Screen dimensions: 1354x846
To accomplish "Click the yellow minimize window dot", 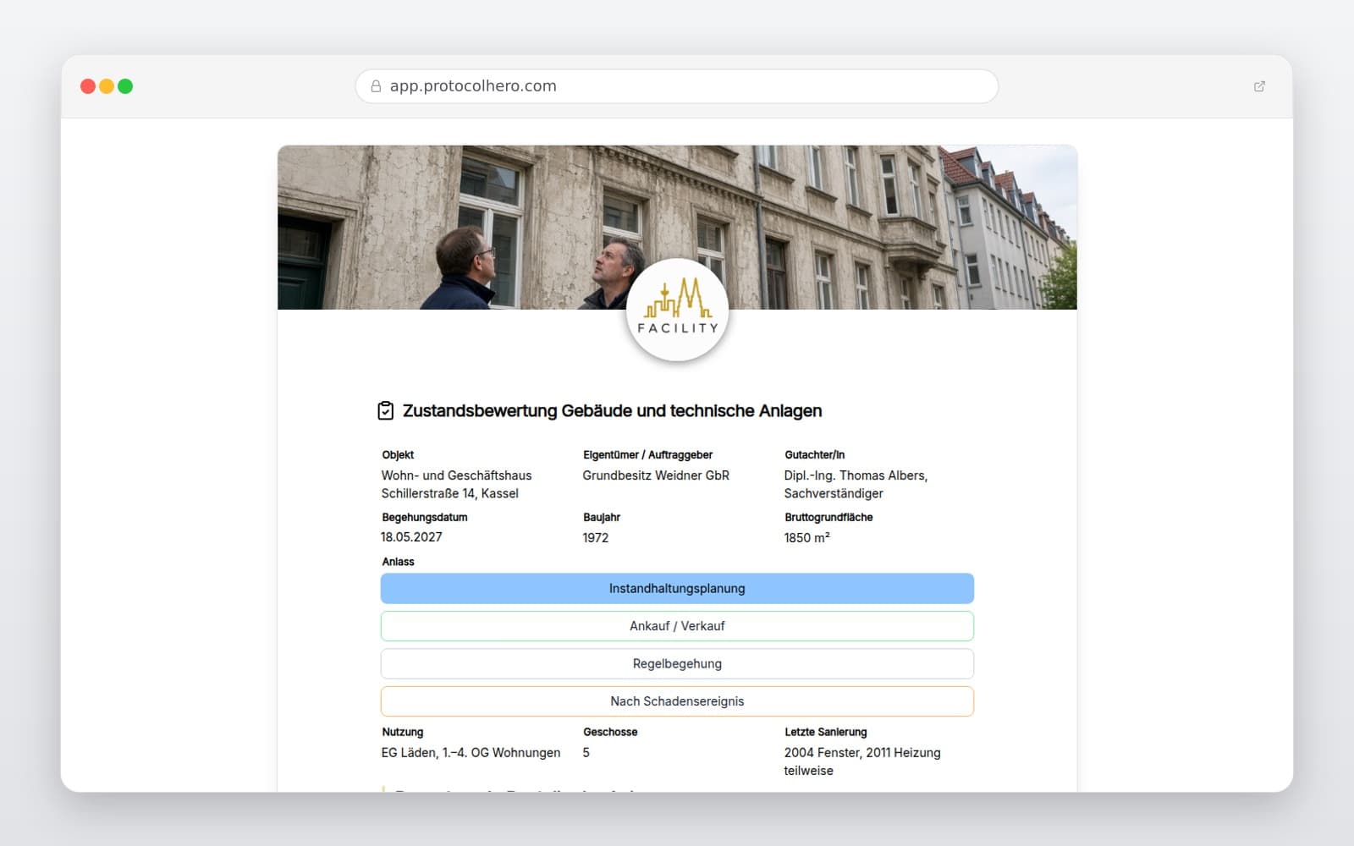I will coord(107,86).
